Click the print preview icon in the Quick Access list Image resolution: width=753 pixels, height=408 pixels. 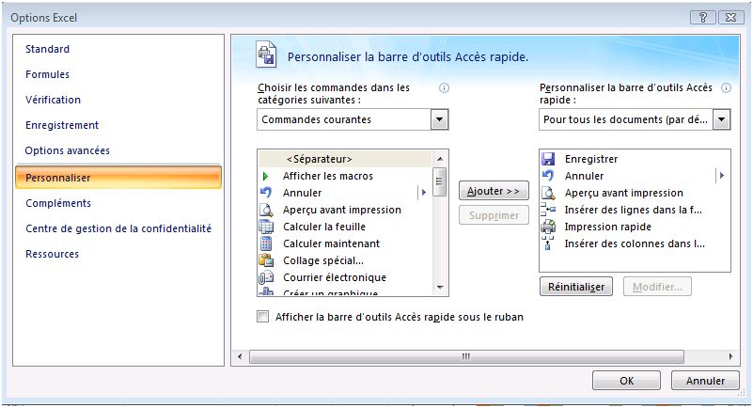(548, 193)
